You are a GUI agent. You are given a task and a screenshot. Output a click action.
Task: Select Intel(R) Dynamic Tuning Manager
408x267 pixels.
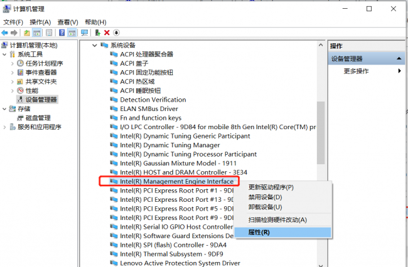click(x=170, y=145)
